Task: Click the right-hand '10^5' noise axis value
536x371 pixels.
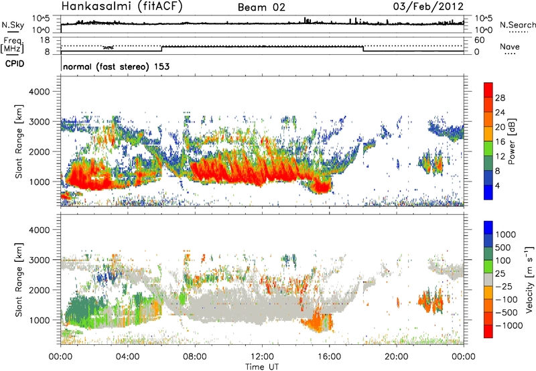Action: pos(483,19)
